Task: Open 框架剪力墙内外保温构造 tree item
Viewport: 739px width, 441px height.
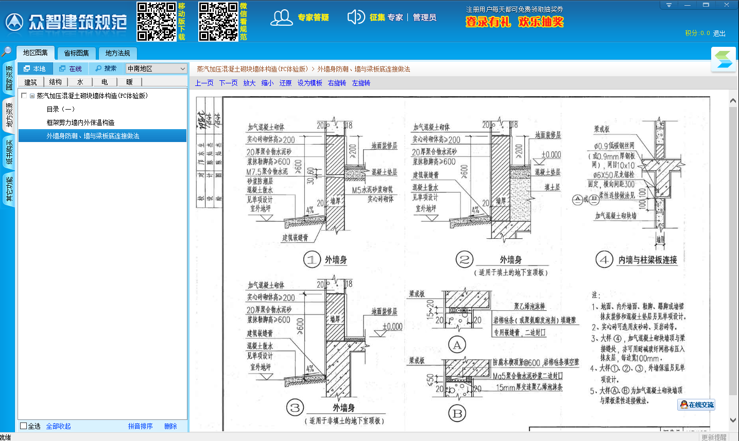Action: pyautogui.click(x=80, y=122)
